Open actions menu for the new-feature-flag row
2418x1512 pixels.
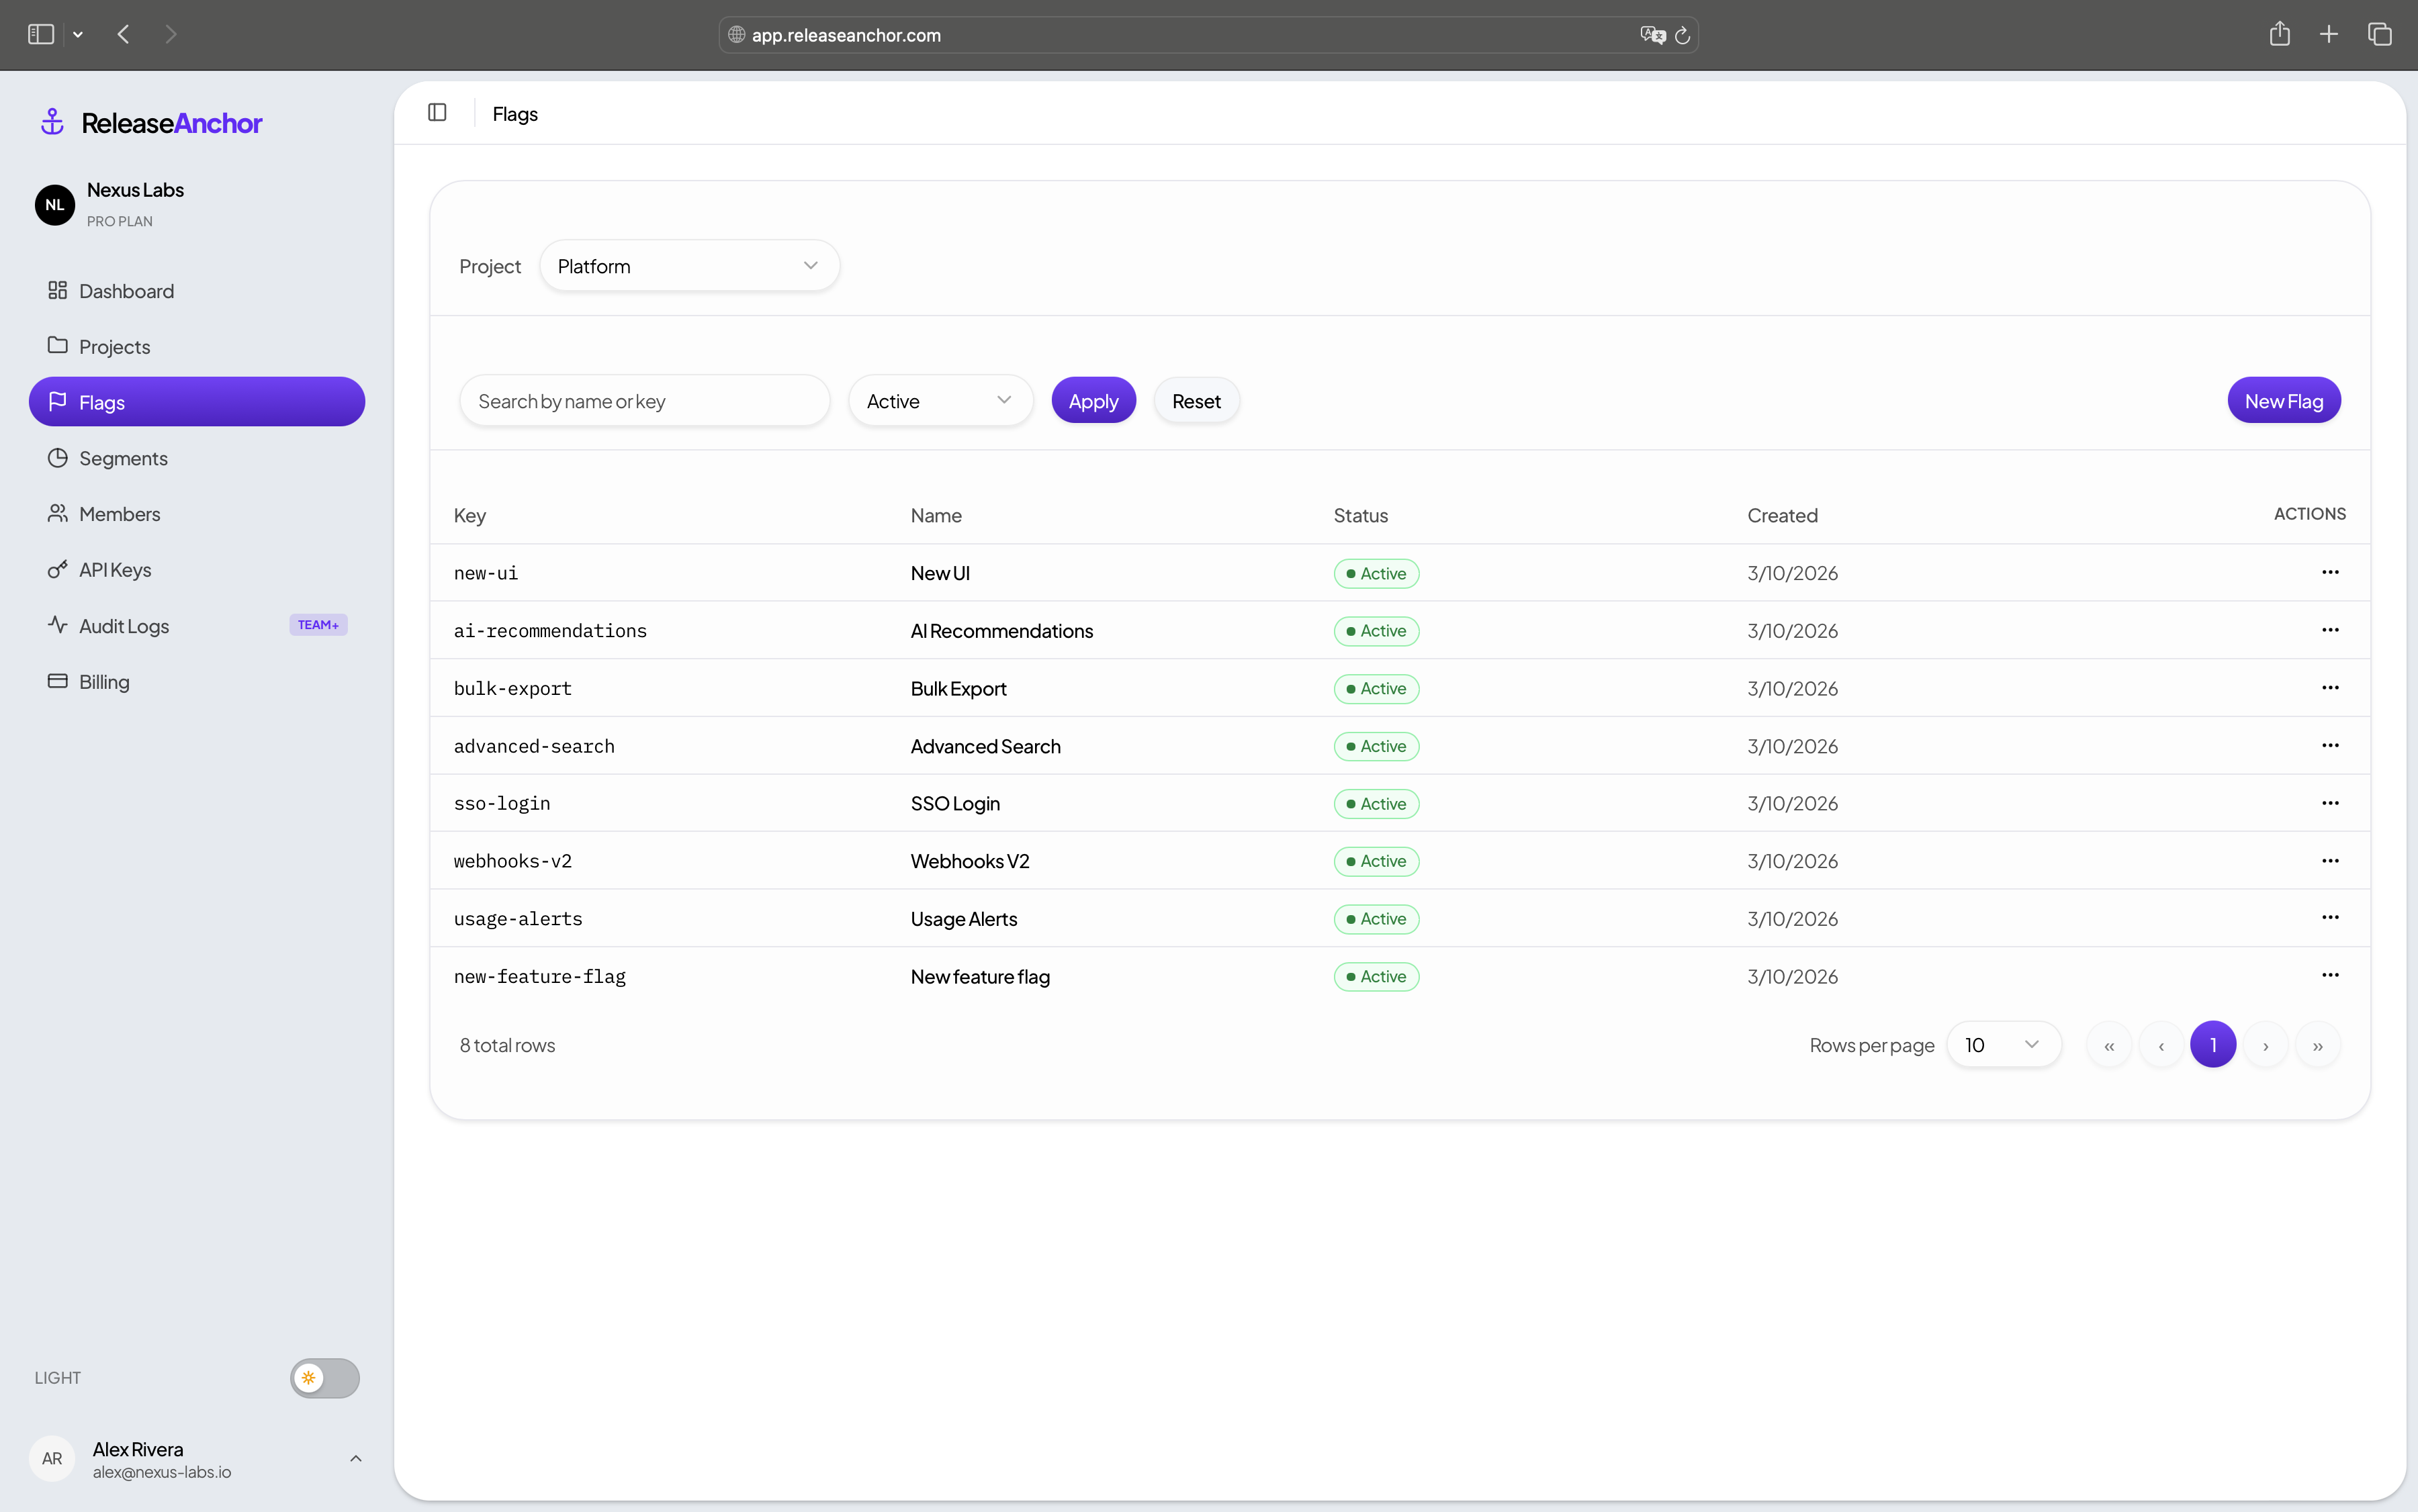(2329, 975)
